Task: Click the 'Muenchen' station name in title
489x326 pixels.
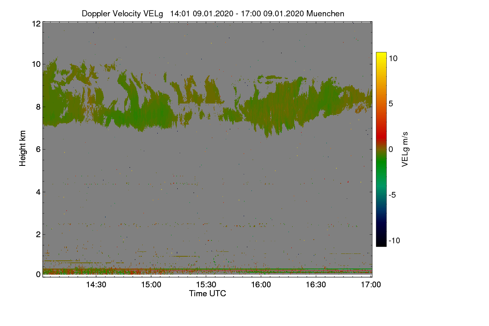Action: pyautogui.click(x=325, y=13)
